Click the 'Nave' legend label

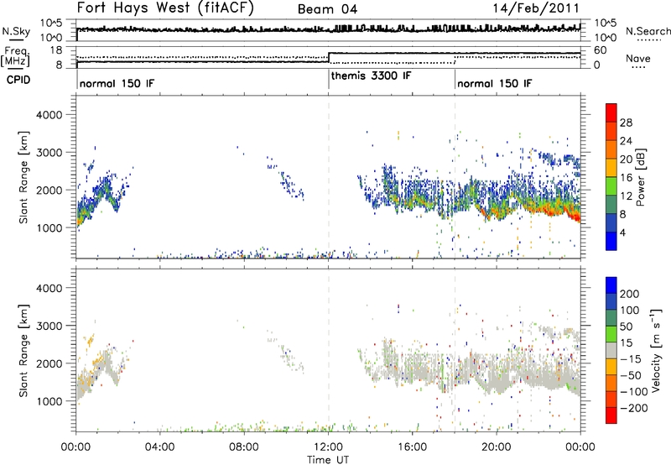coord(638,59)
